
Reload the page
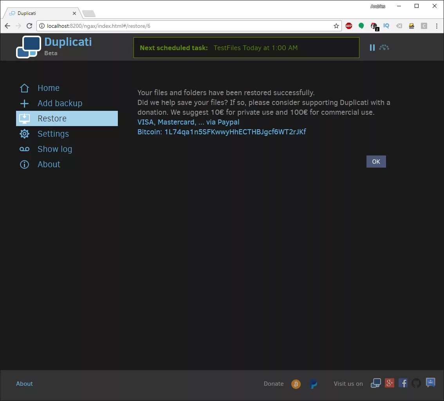[29, 26]
